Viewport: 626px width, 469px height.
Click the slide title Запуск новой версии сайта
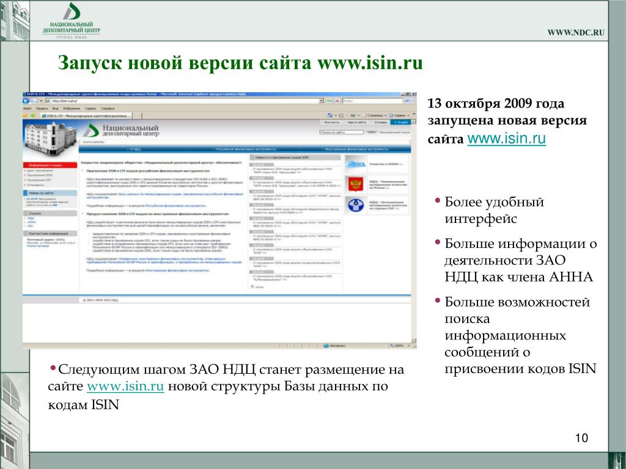tap(240, 63)
